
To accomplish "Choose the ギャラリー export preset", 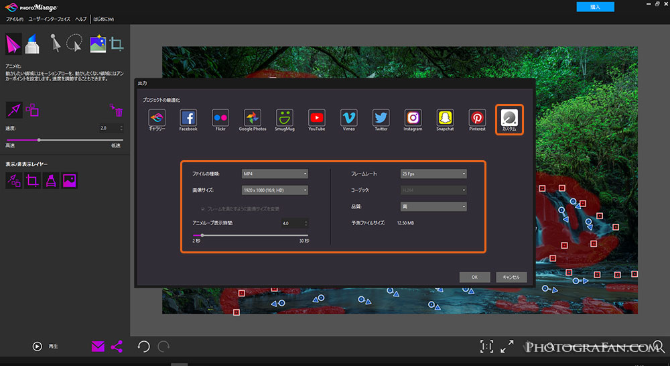I will coord(157,120).
